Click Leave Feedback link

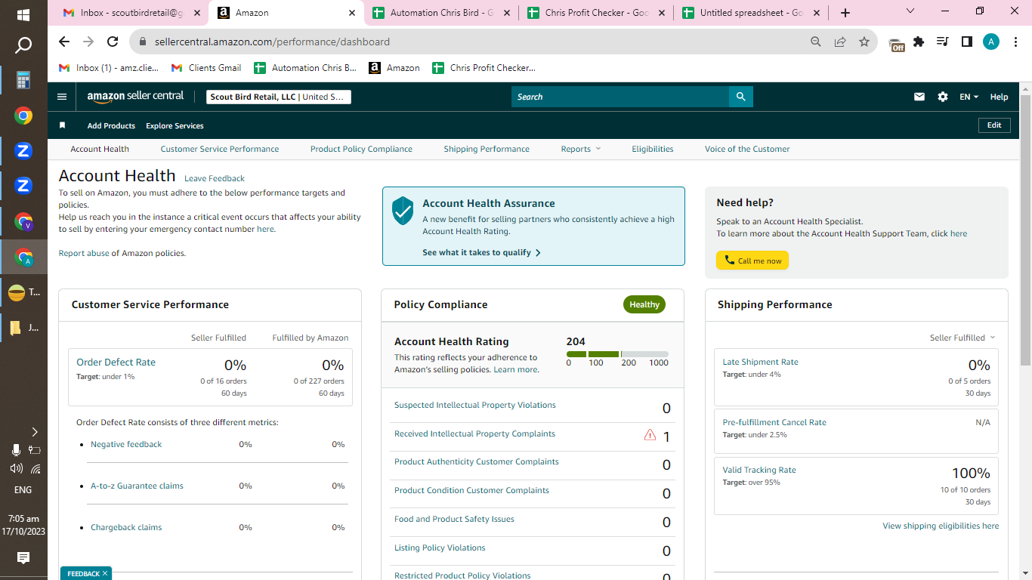point(215,178)
